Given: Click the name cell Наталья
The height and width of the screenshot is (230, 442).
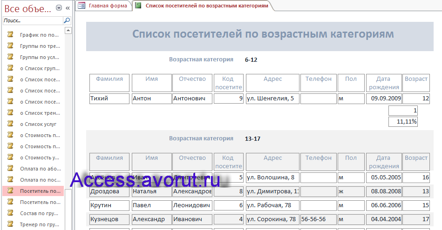Looking at the screenshot, I should pyautogui.click(x=152, y=191).
